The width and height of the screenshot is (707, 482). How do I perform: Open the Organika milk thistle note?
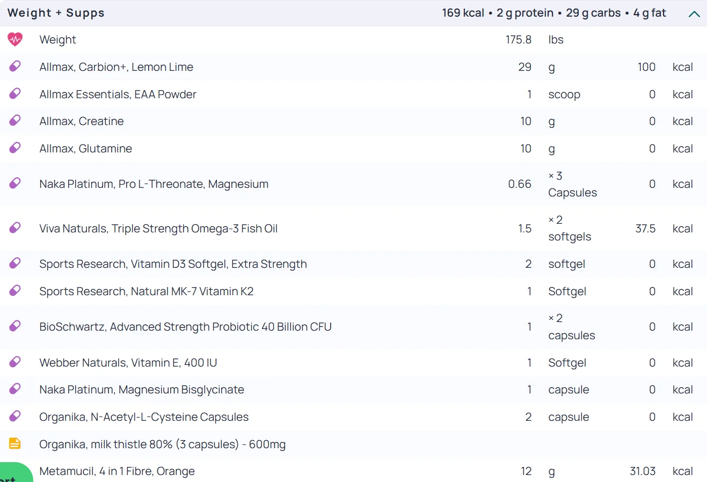162,444
